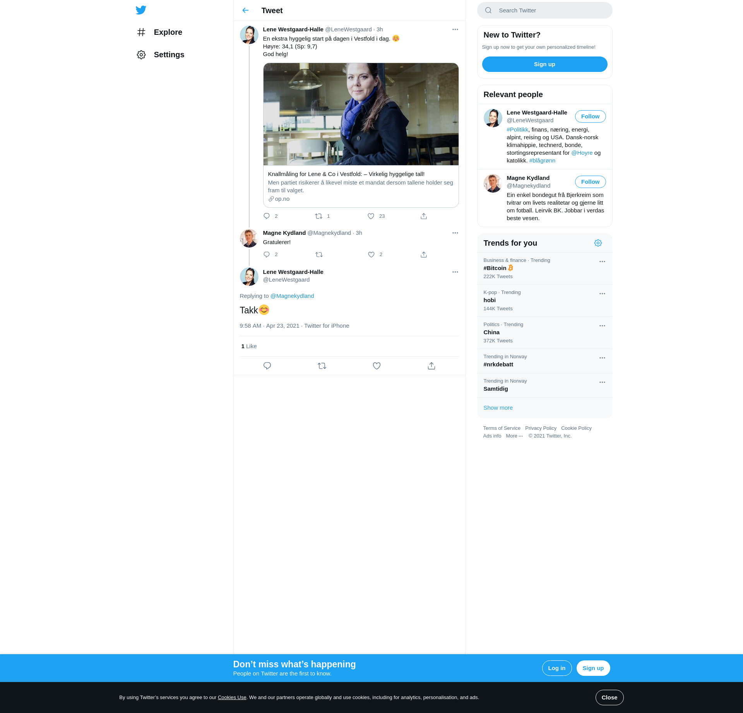This screenshot has height=713, width=743.
Task: Open Magne Kydland's name in Relevant people
Action: [x=528, y=178]
